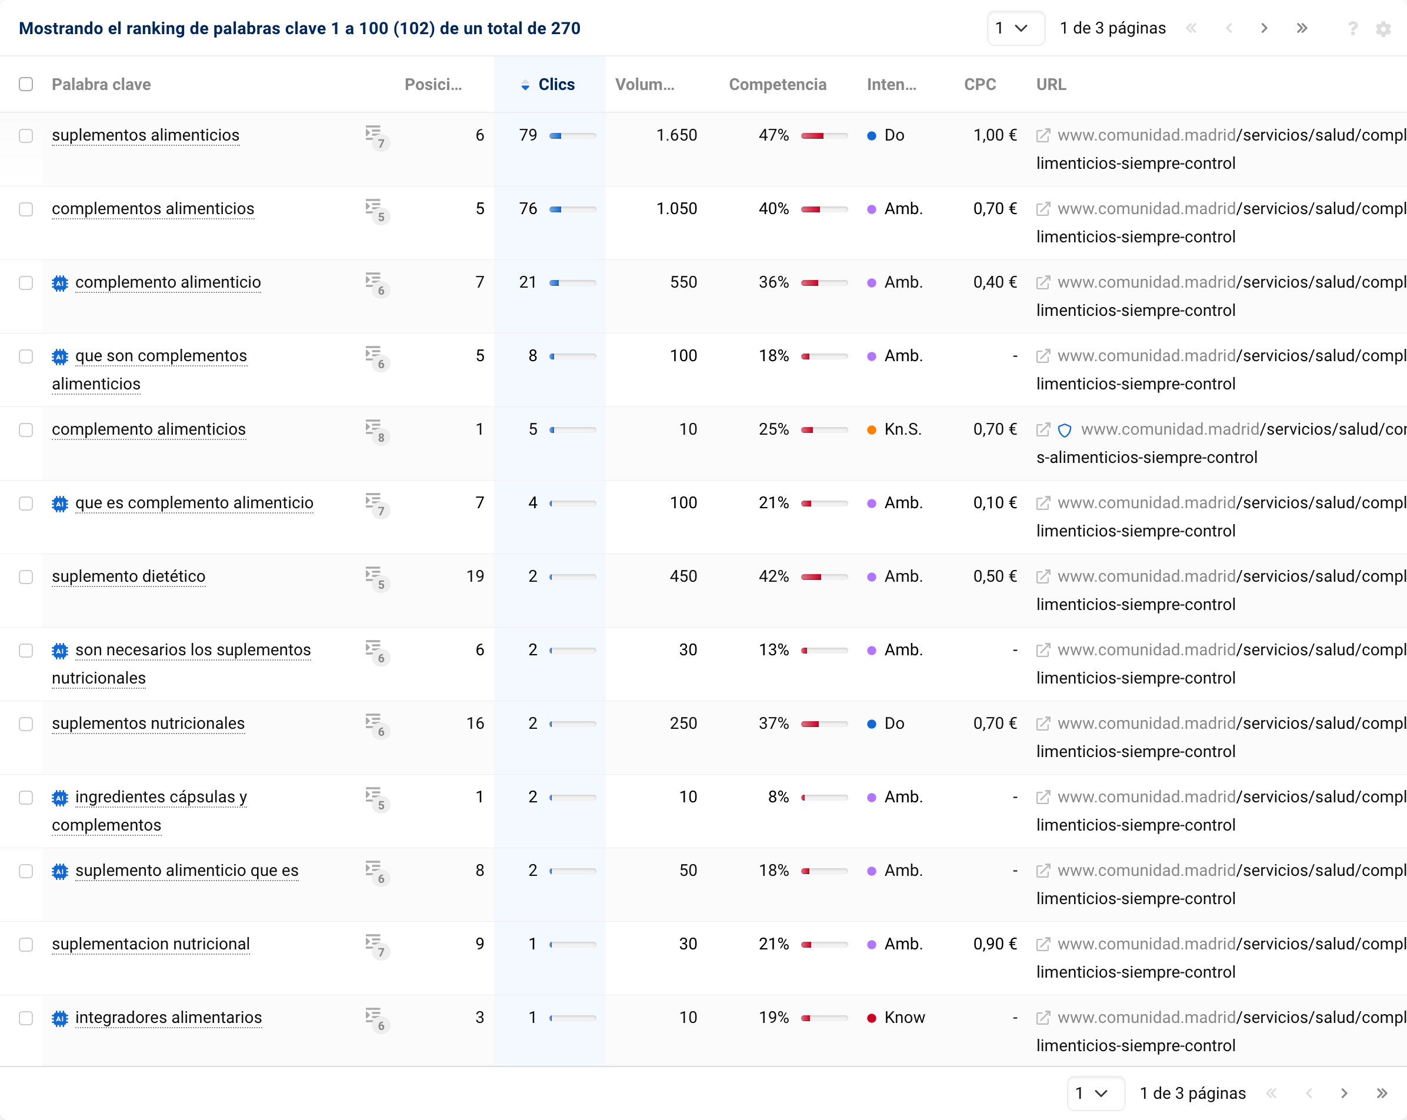Check the suplementos alimenticios row checkbox

[26, 136]
